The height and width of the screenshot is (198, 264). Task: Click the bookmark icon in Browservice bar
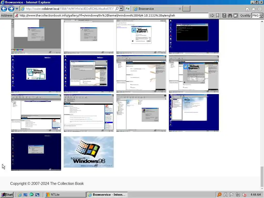tap(218, 15)
